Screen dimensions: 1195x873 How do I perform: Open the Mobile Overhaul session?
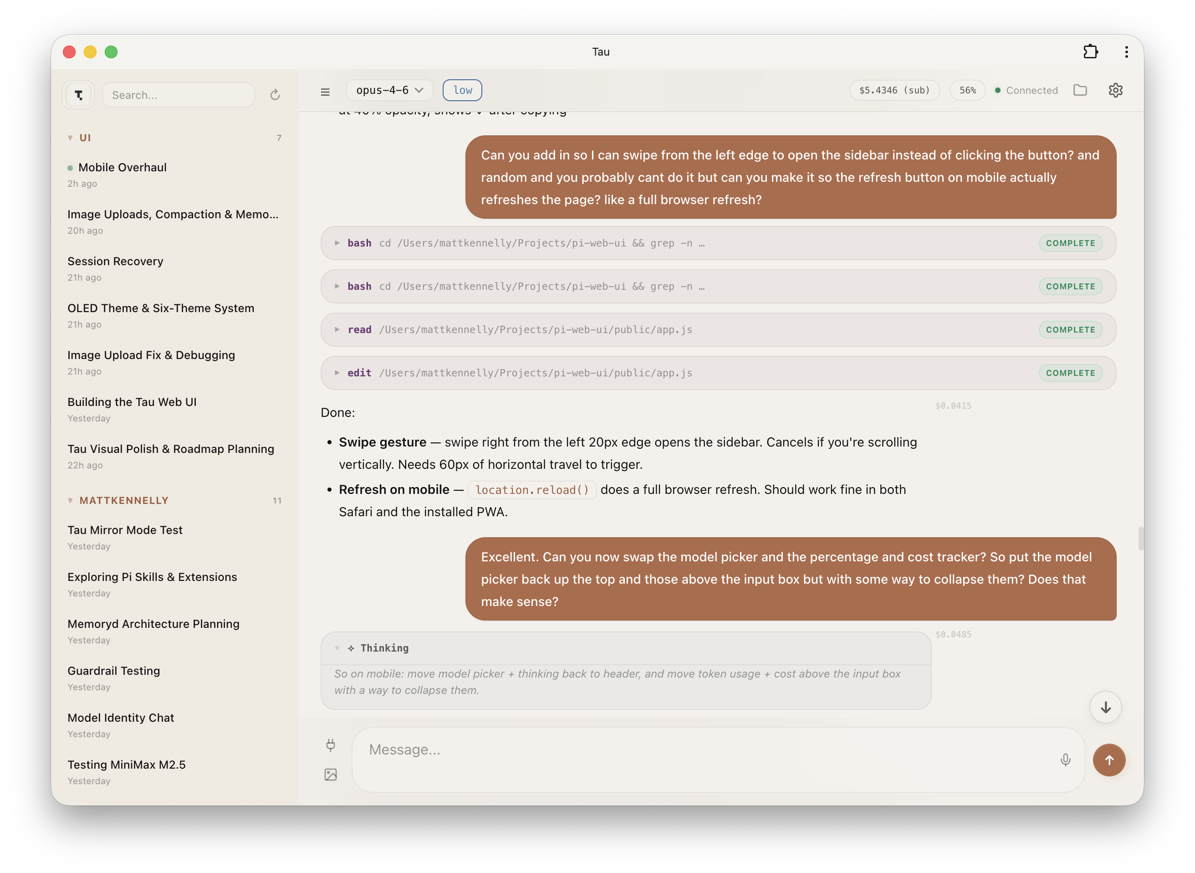point(174,175)
